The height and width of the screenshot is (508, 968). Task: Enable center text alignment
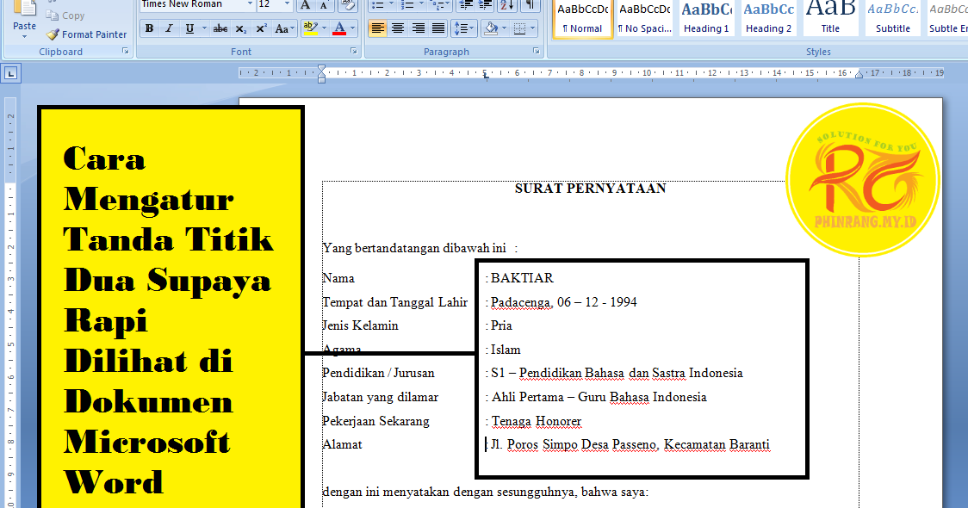[397, 28]
